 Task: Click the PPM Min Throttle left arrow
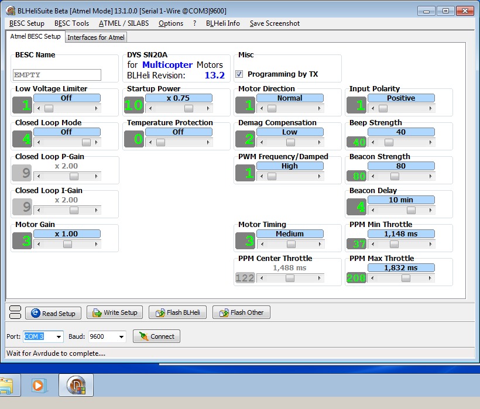(372, 244)
